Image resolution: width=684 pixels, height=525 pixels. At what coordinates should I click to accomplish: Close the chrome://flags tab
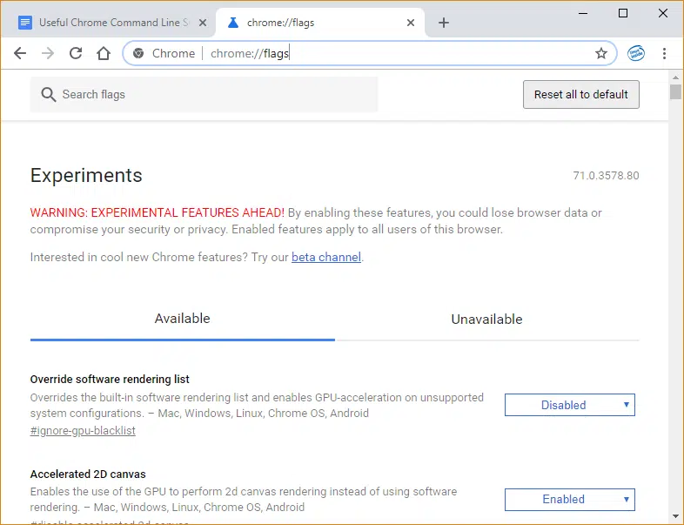point(411,23)
